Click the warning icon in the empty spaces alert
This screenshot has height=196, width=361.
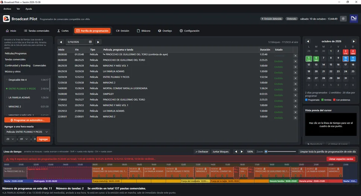click(x=8, y=159)
